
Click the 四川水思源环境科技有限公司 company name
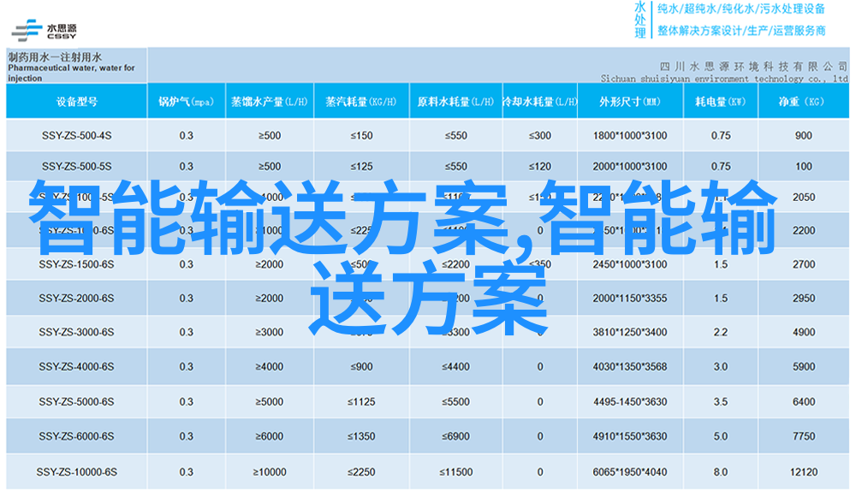click(x=753, y=67)
